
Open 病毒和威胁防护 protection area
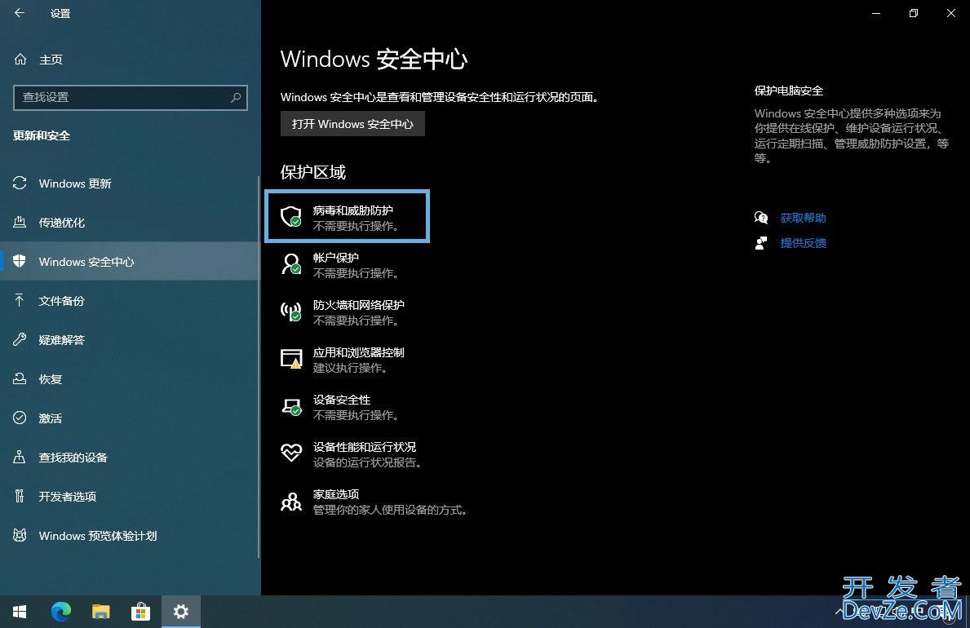point(347,217)
